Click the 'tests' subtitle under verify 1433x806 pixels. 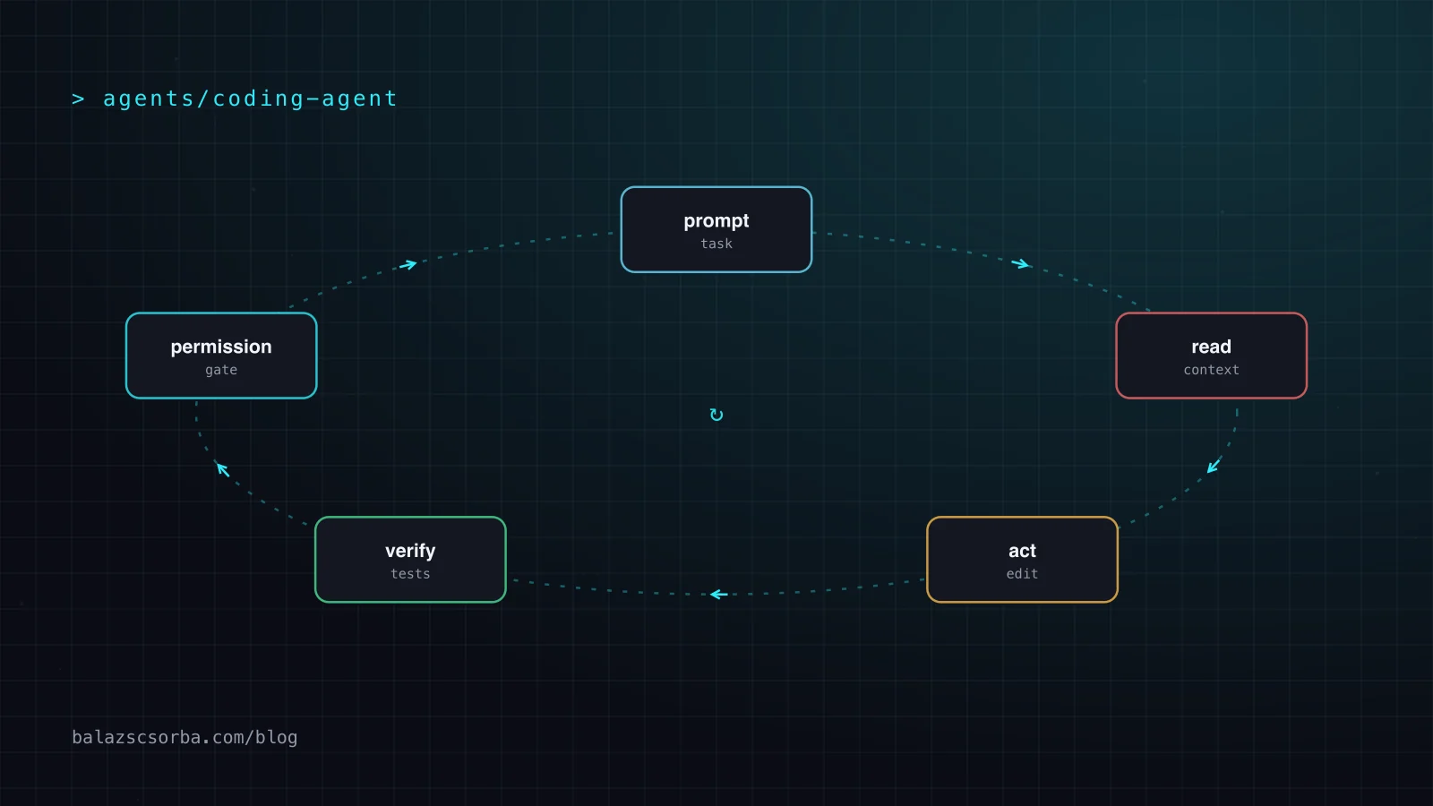coord(410,574)
